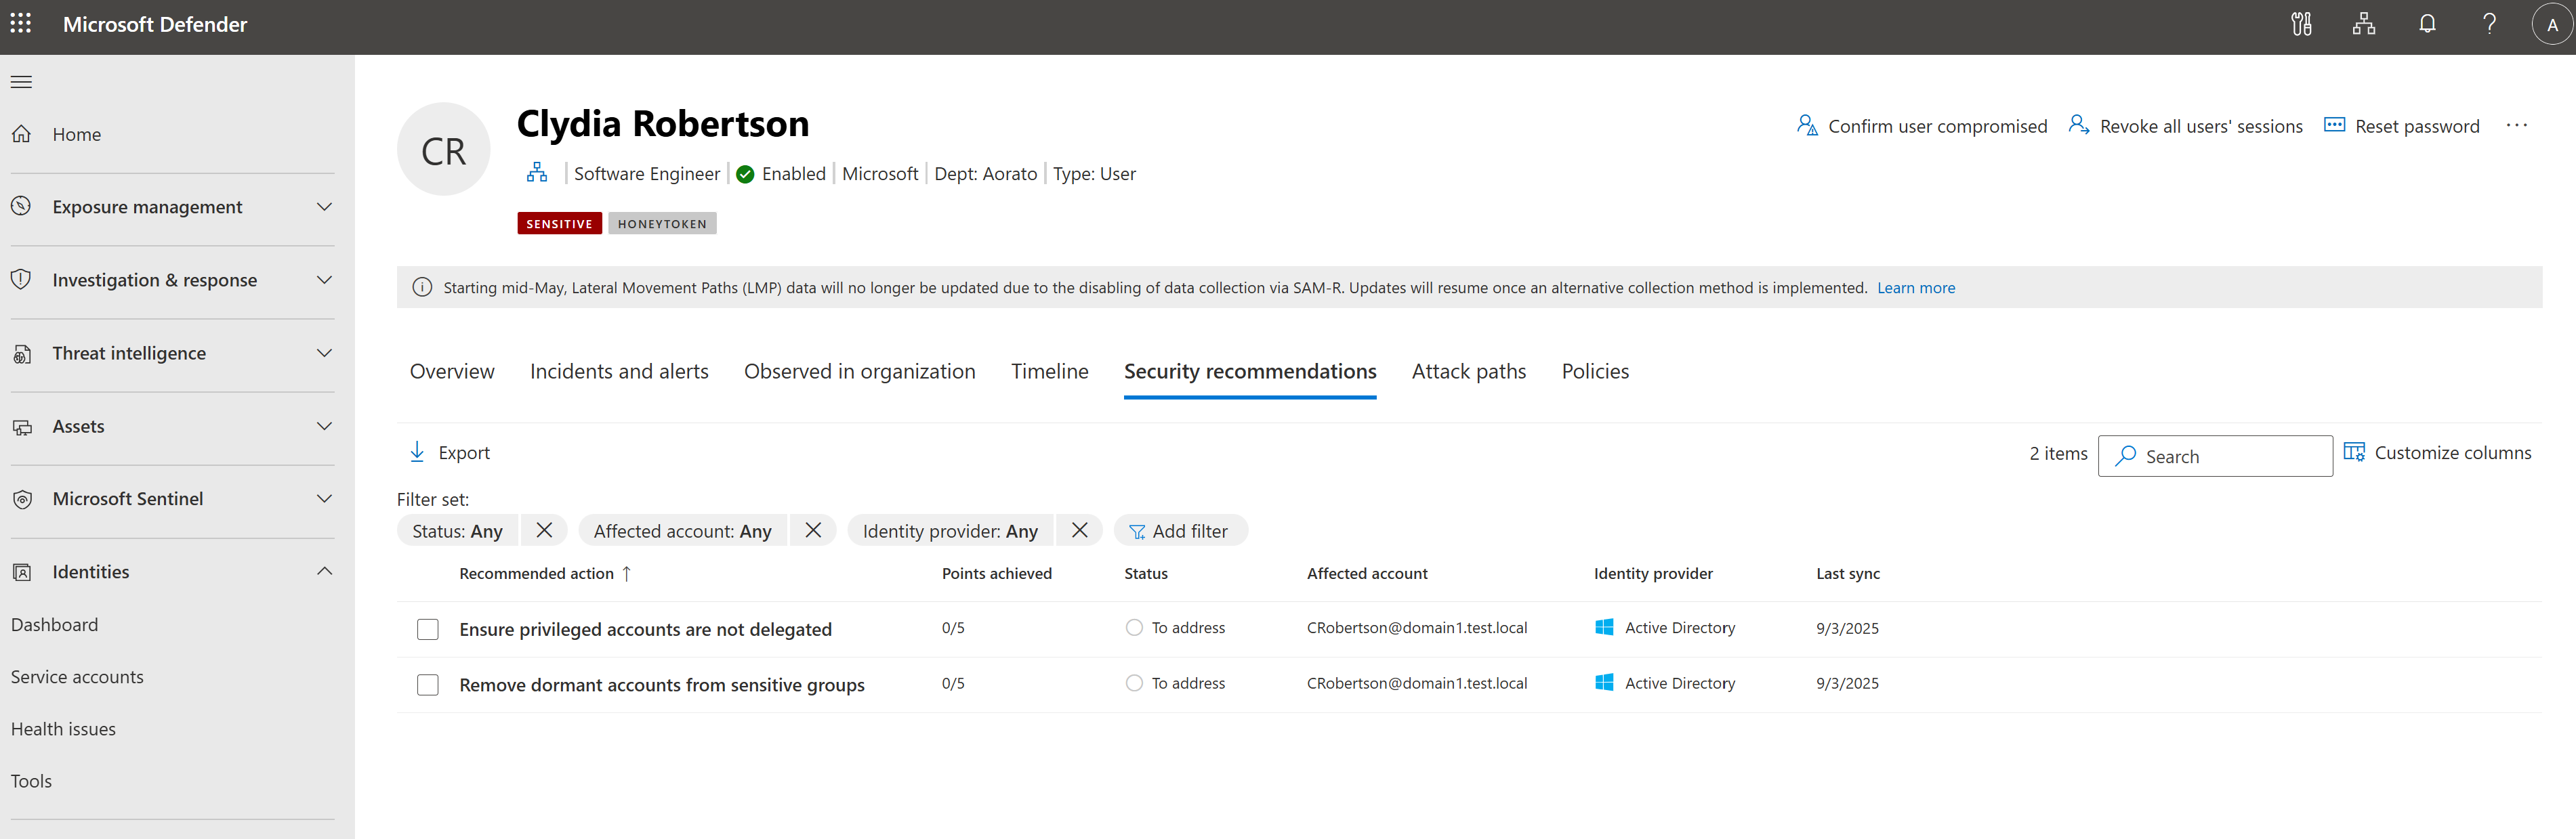Image resolution: width=2576 pixels, height=839 pixels.
Task: Switch to the Attack paths tab
Action: tap(1468, 371)
